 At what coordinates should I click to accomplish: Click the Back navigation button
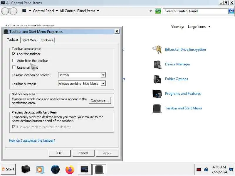5,11
